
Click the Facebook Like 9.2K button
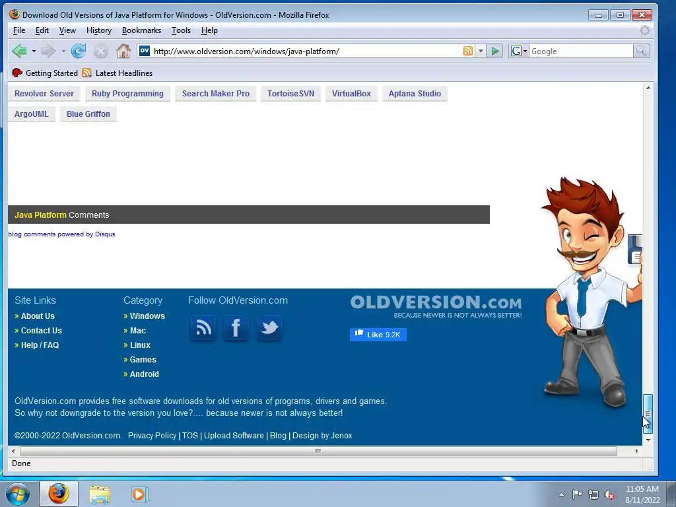click(x=378, y=335)
